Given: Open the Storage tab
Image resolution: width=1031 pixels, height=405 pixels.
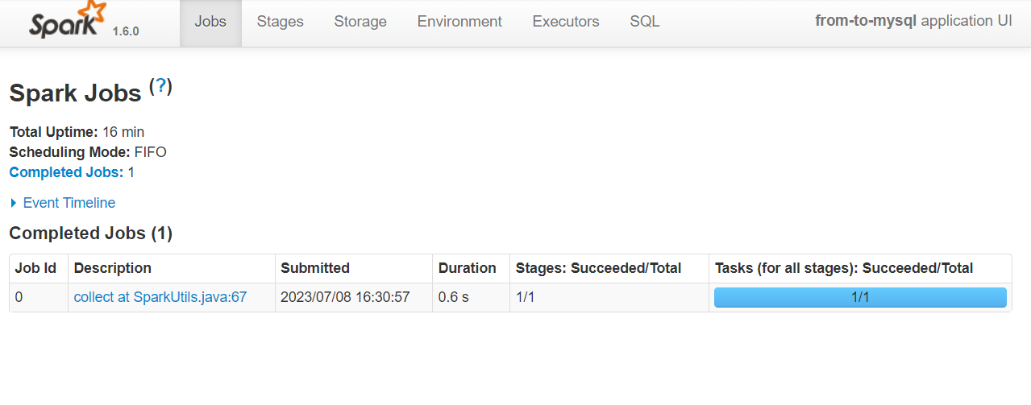Looking at the screenshot, I should pyautogui.click(x=360, y=23).
